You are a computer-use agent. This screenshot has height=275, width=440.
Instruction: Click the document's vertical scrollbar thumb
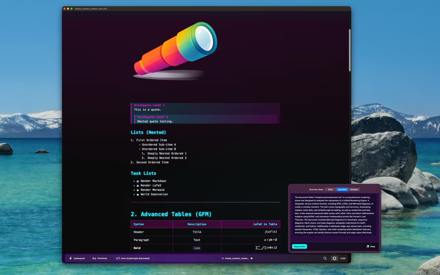coord(349,50)
